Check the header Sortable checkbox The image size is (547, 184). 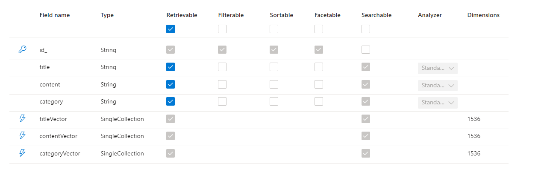[274, 29]
